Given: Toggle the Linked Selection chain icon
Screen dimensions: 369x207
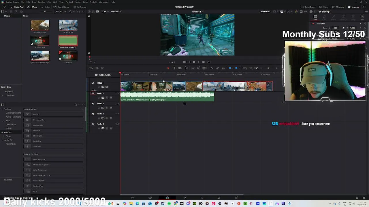Looking at the screenshot, I should [218, 68].
